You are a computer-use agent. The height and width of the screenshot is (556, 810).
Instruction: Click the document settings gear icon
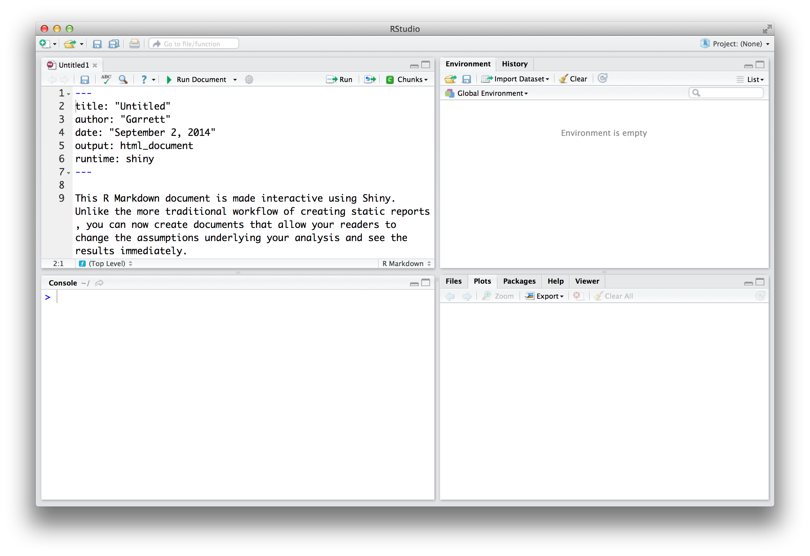[249, 80]
